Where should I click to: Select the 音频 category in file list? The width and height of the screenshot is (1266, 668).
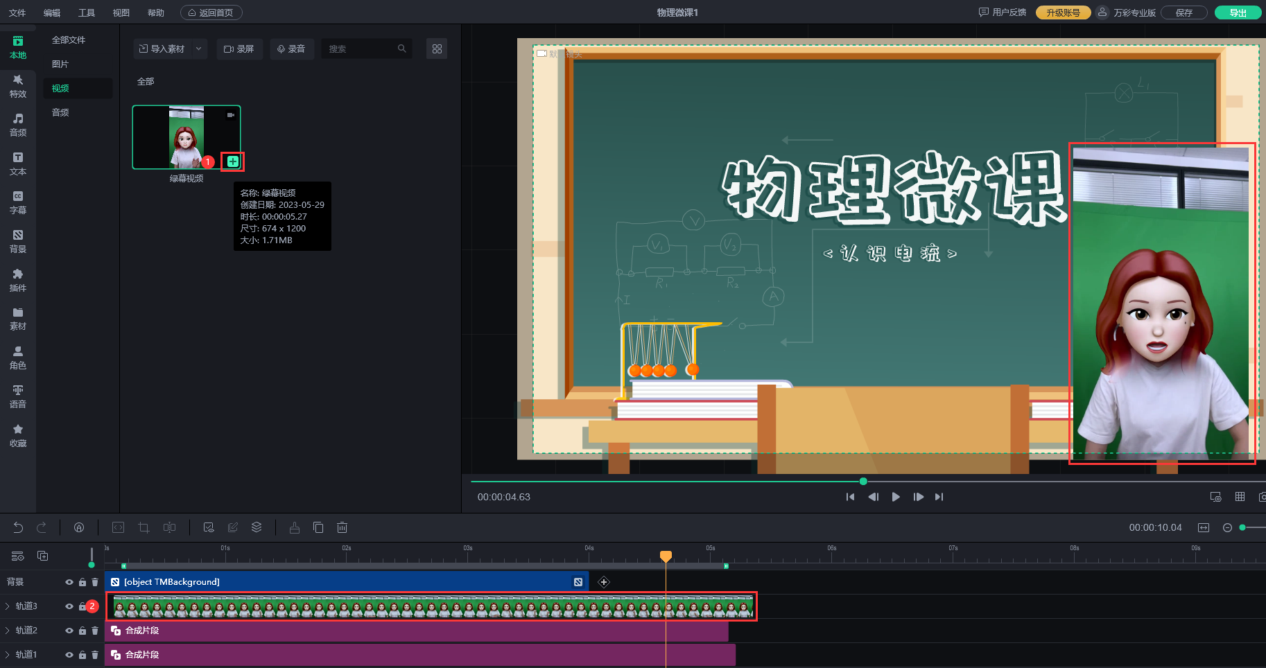[60, 112]
